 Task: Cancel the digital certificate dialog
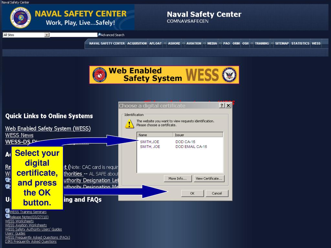click(x=217, y=193)
